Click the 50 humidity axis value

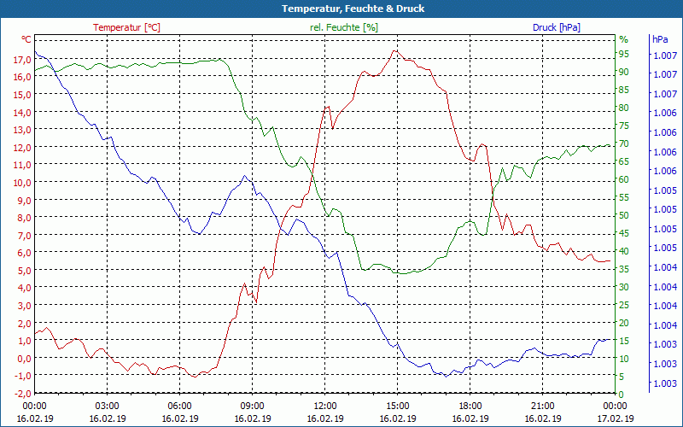[624, 215]
